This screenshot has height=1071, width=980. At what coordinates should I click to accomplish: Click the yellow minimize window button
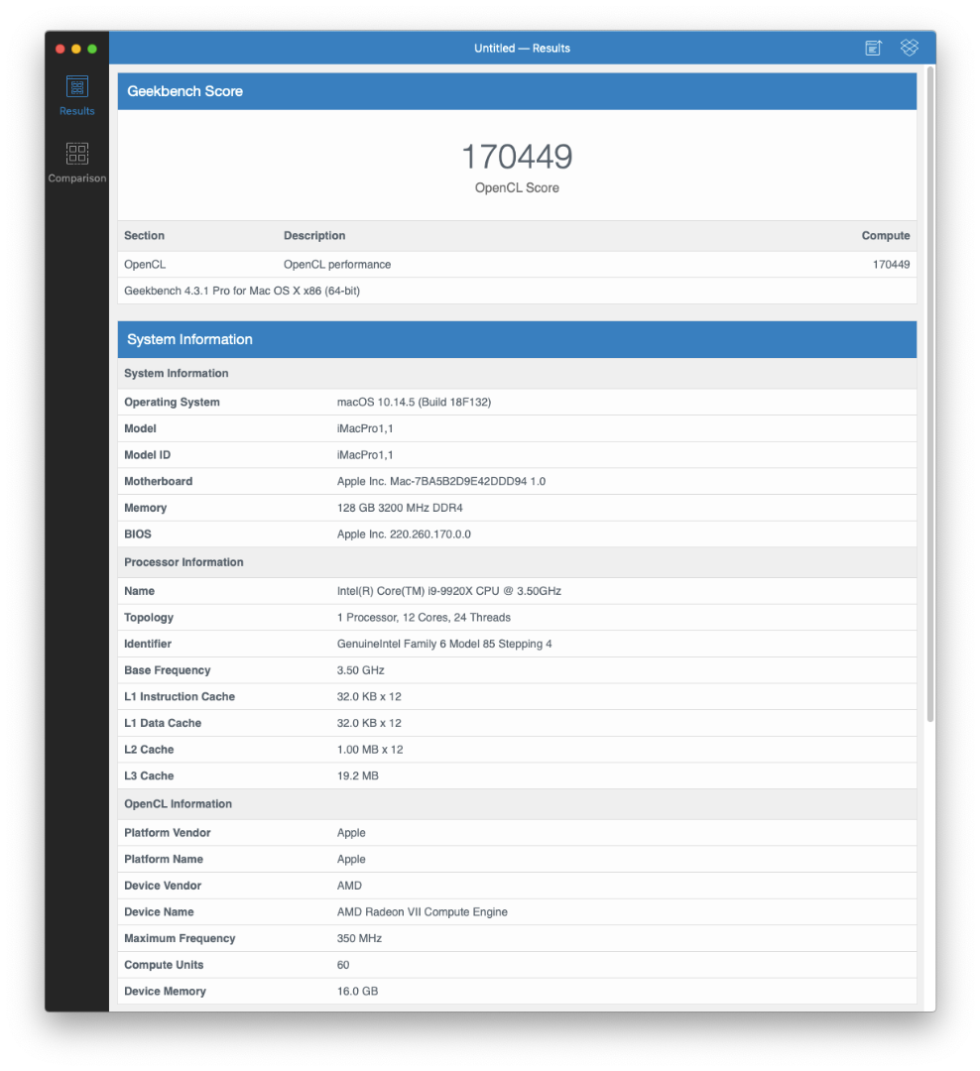tap(75, 49)
